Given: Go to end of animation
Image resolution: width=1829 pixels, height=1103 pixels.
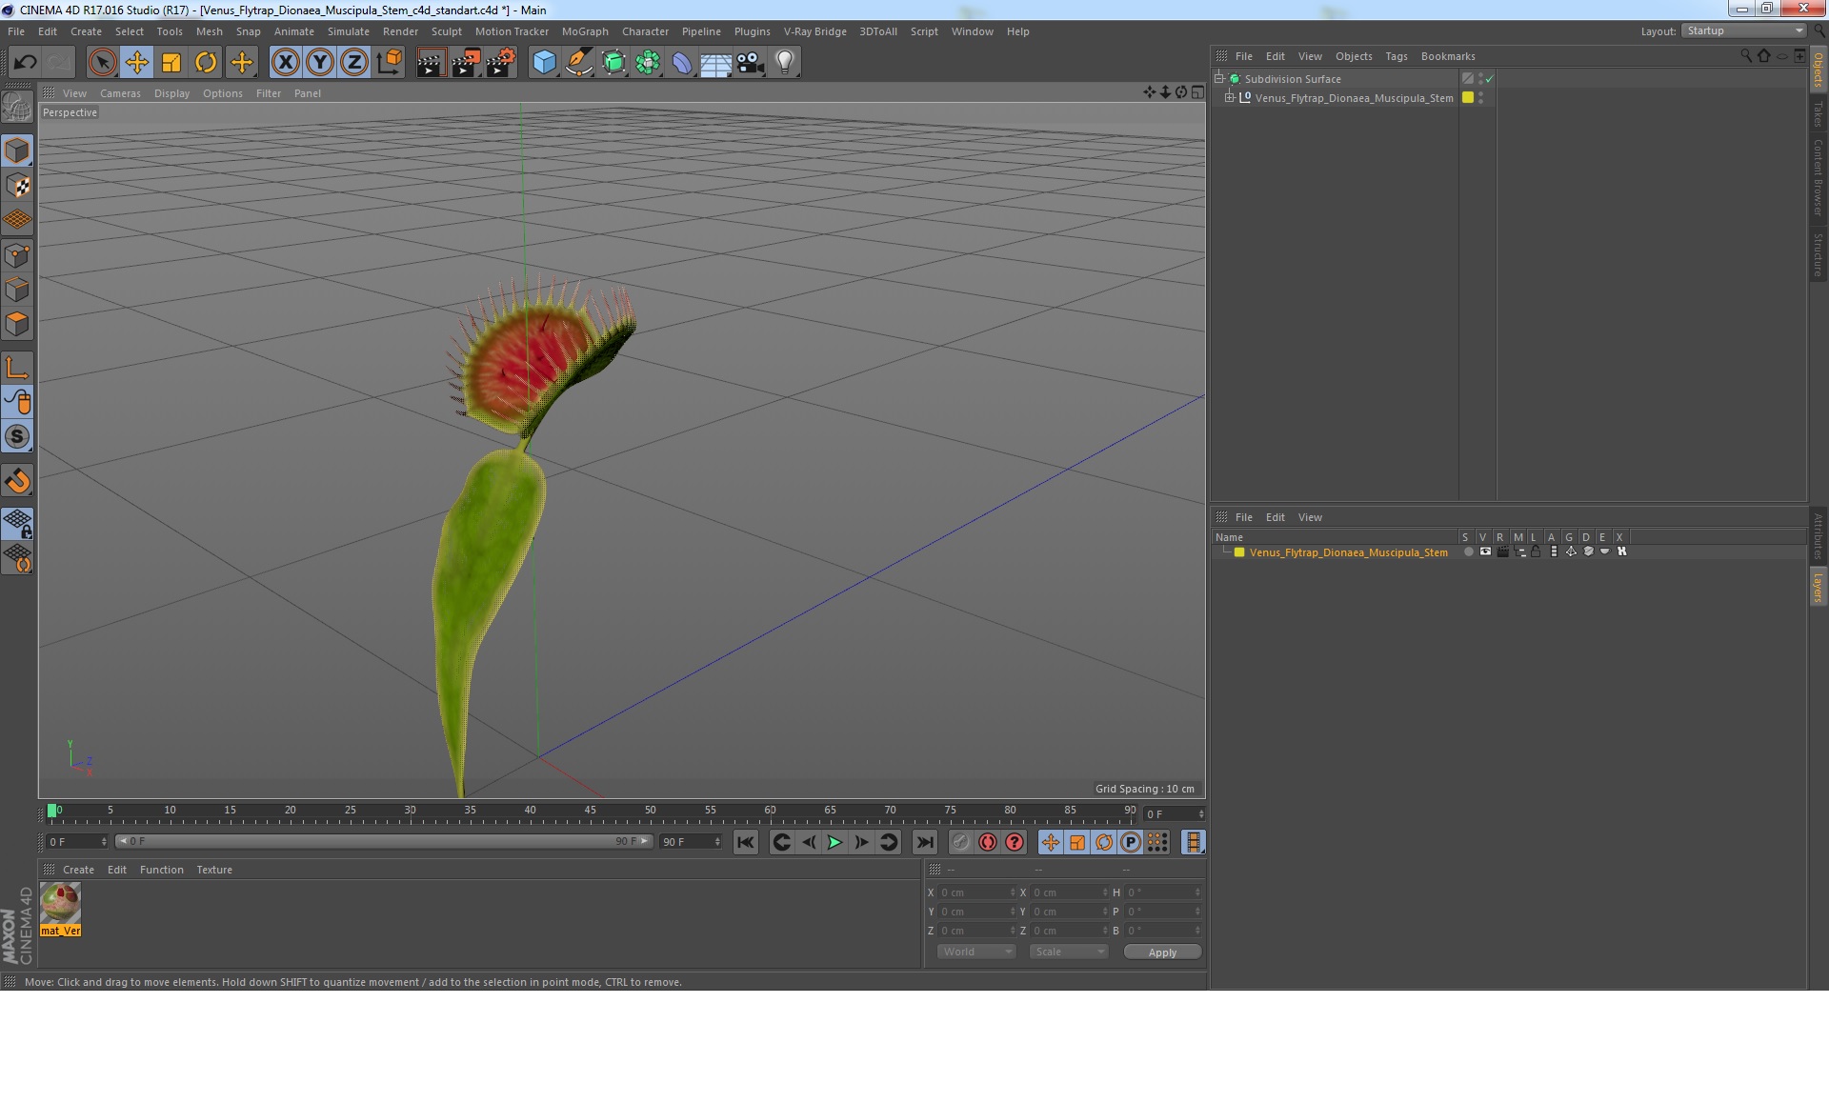Looking at the screenshot, I should (x=924, y=842).
